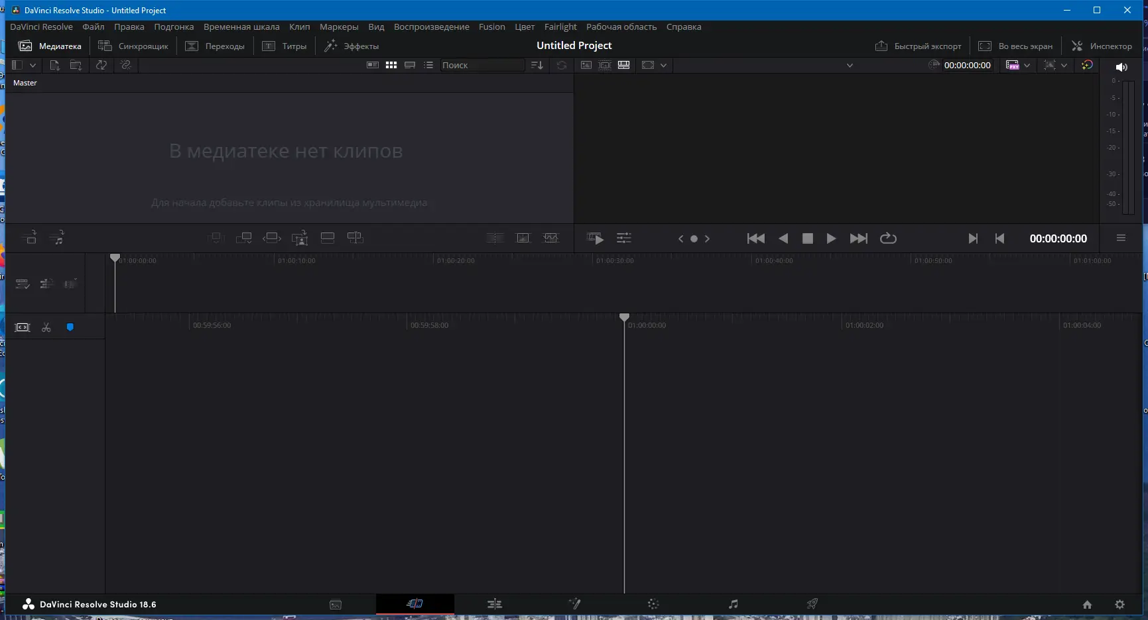The height and width of the screenshot is (620, 1148).
Task: Switch to the Media page
Action: (x=336, y=603)
